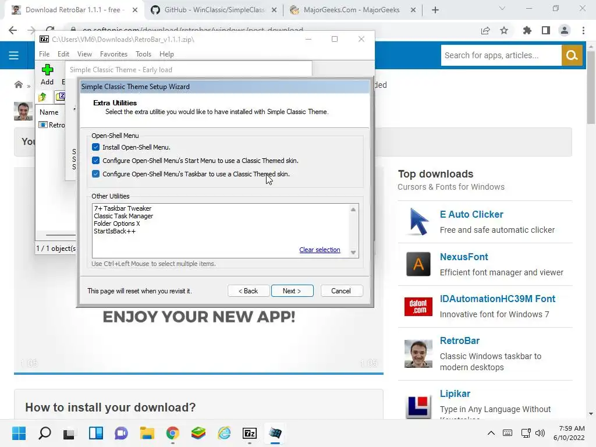Open Widgets taskbar icon
The image size is (596, 447).
(96, 433)
